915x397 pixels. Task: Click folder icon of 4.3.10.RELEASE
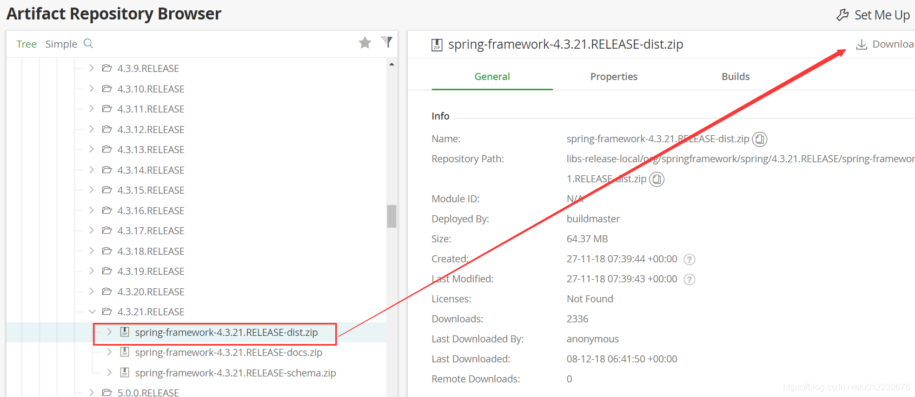(107, 89)
